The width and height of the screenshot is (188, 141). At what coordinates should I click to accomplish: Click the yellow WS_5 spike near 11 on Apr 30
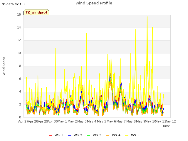[x=55, y=48]
